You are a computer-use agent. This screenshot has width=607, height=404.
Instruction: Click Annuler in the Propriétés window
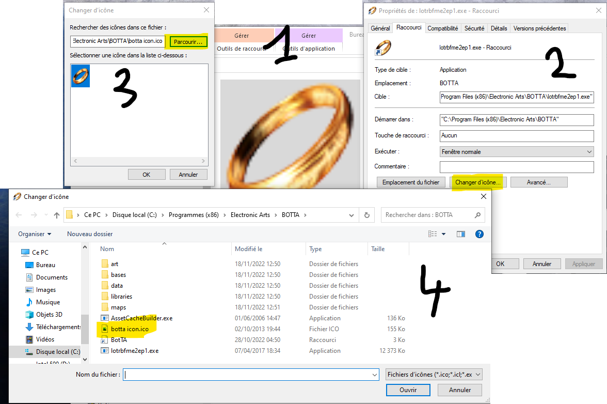point(541,264)
